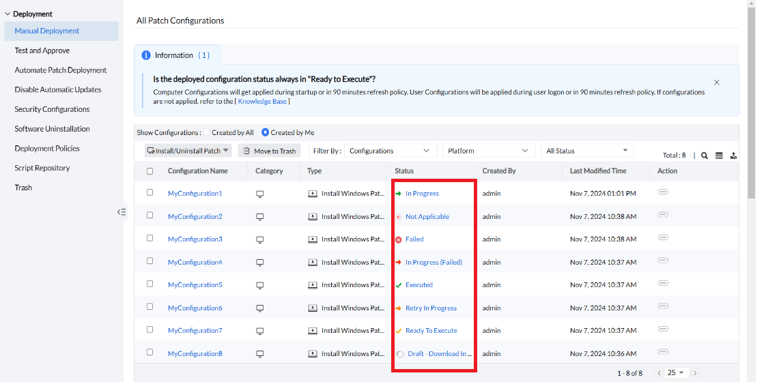
Task: Click the computer category icon of MyConfiguration7
Action: pos(260,332)
